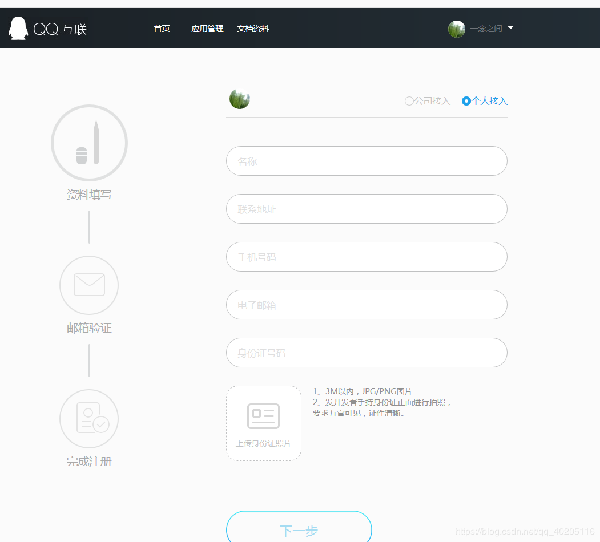Click the 下一步 button

click(299, 528)
